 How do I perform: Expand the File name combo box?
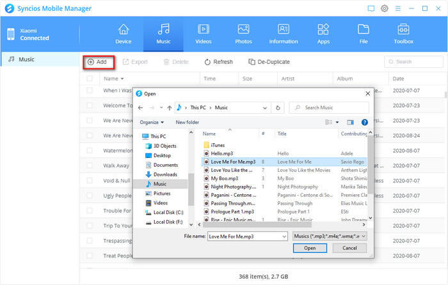(x=283, y=236)
